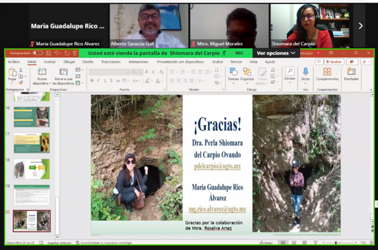Open the Formas shapes gallery

click(233, 72)
